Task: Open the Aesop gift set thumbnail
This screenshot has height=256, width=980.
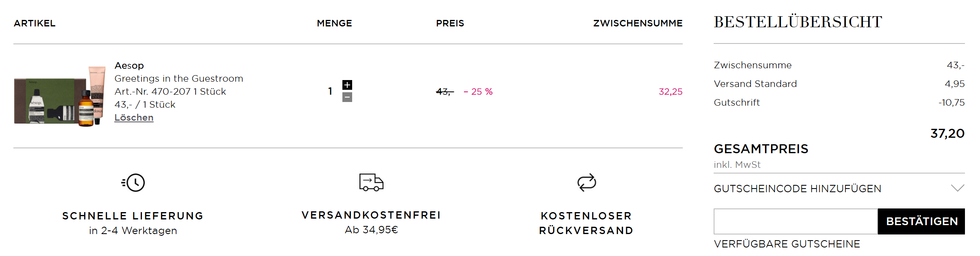Action: [60, 97]
